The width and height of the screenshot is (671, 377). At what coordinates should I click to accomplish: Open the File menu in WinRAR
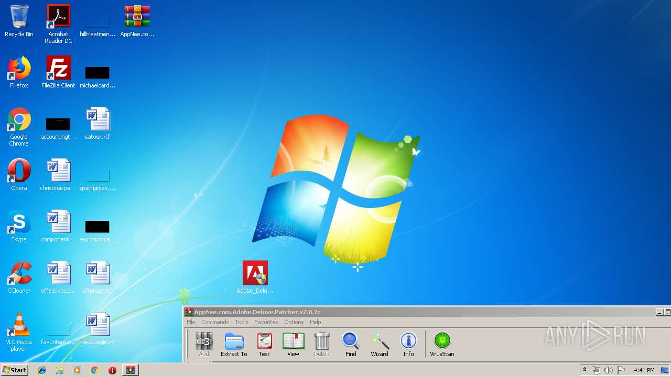click(191, 322)
